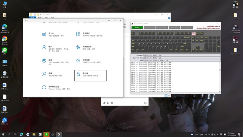
Task: Click the Explorer details view toggle
Action: pos(166,96)
